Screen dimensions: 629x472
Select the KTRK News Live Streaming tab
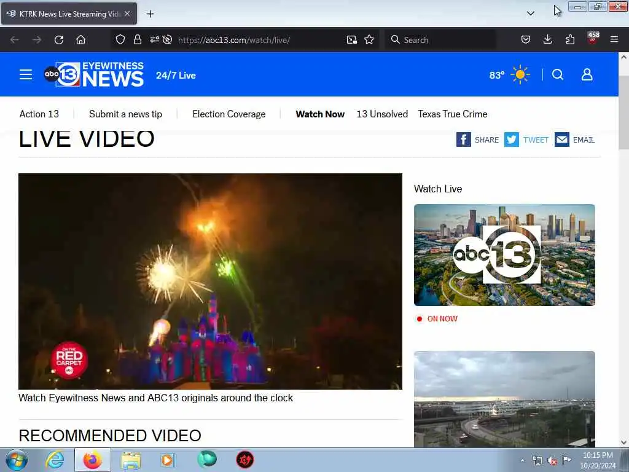pyautogui.click(x=69, y=14)
